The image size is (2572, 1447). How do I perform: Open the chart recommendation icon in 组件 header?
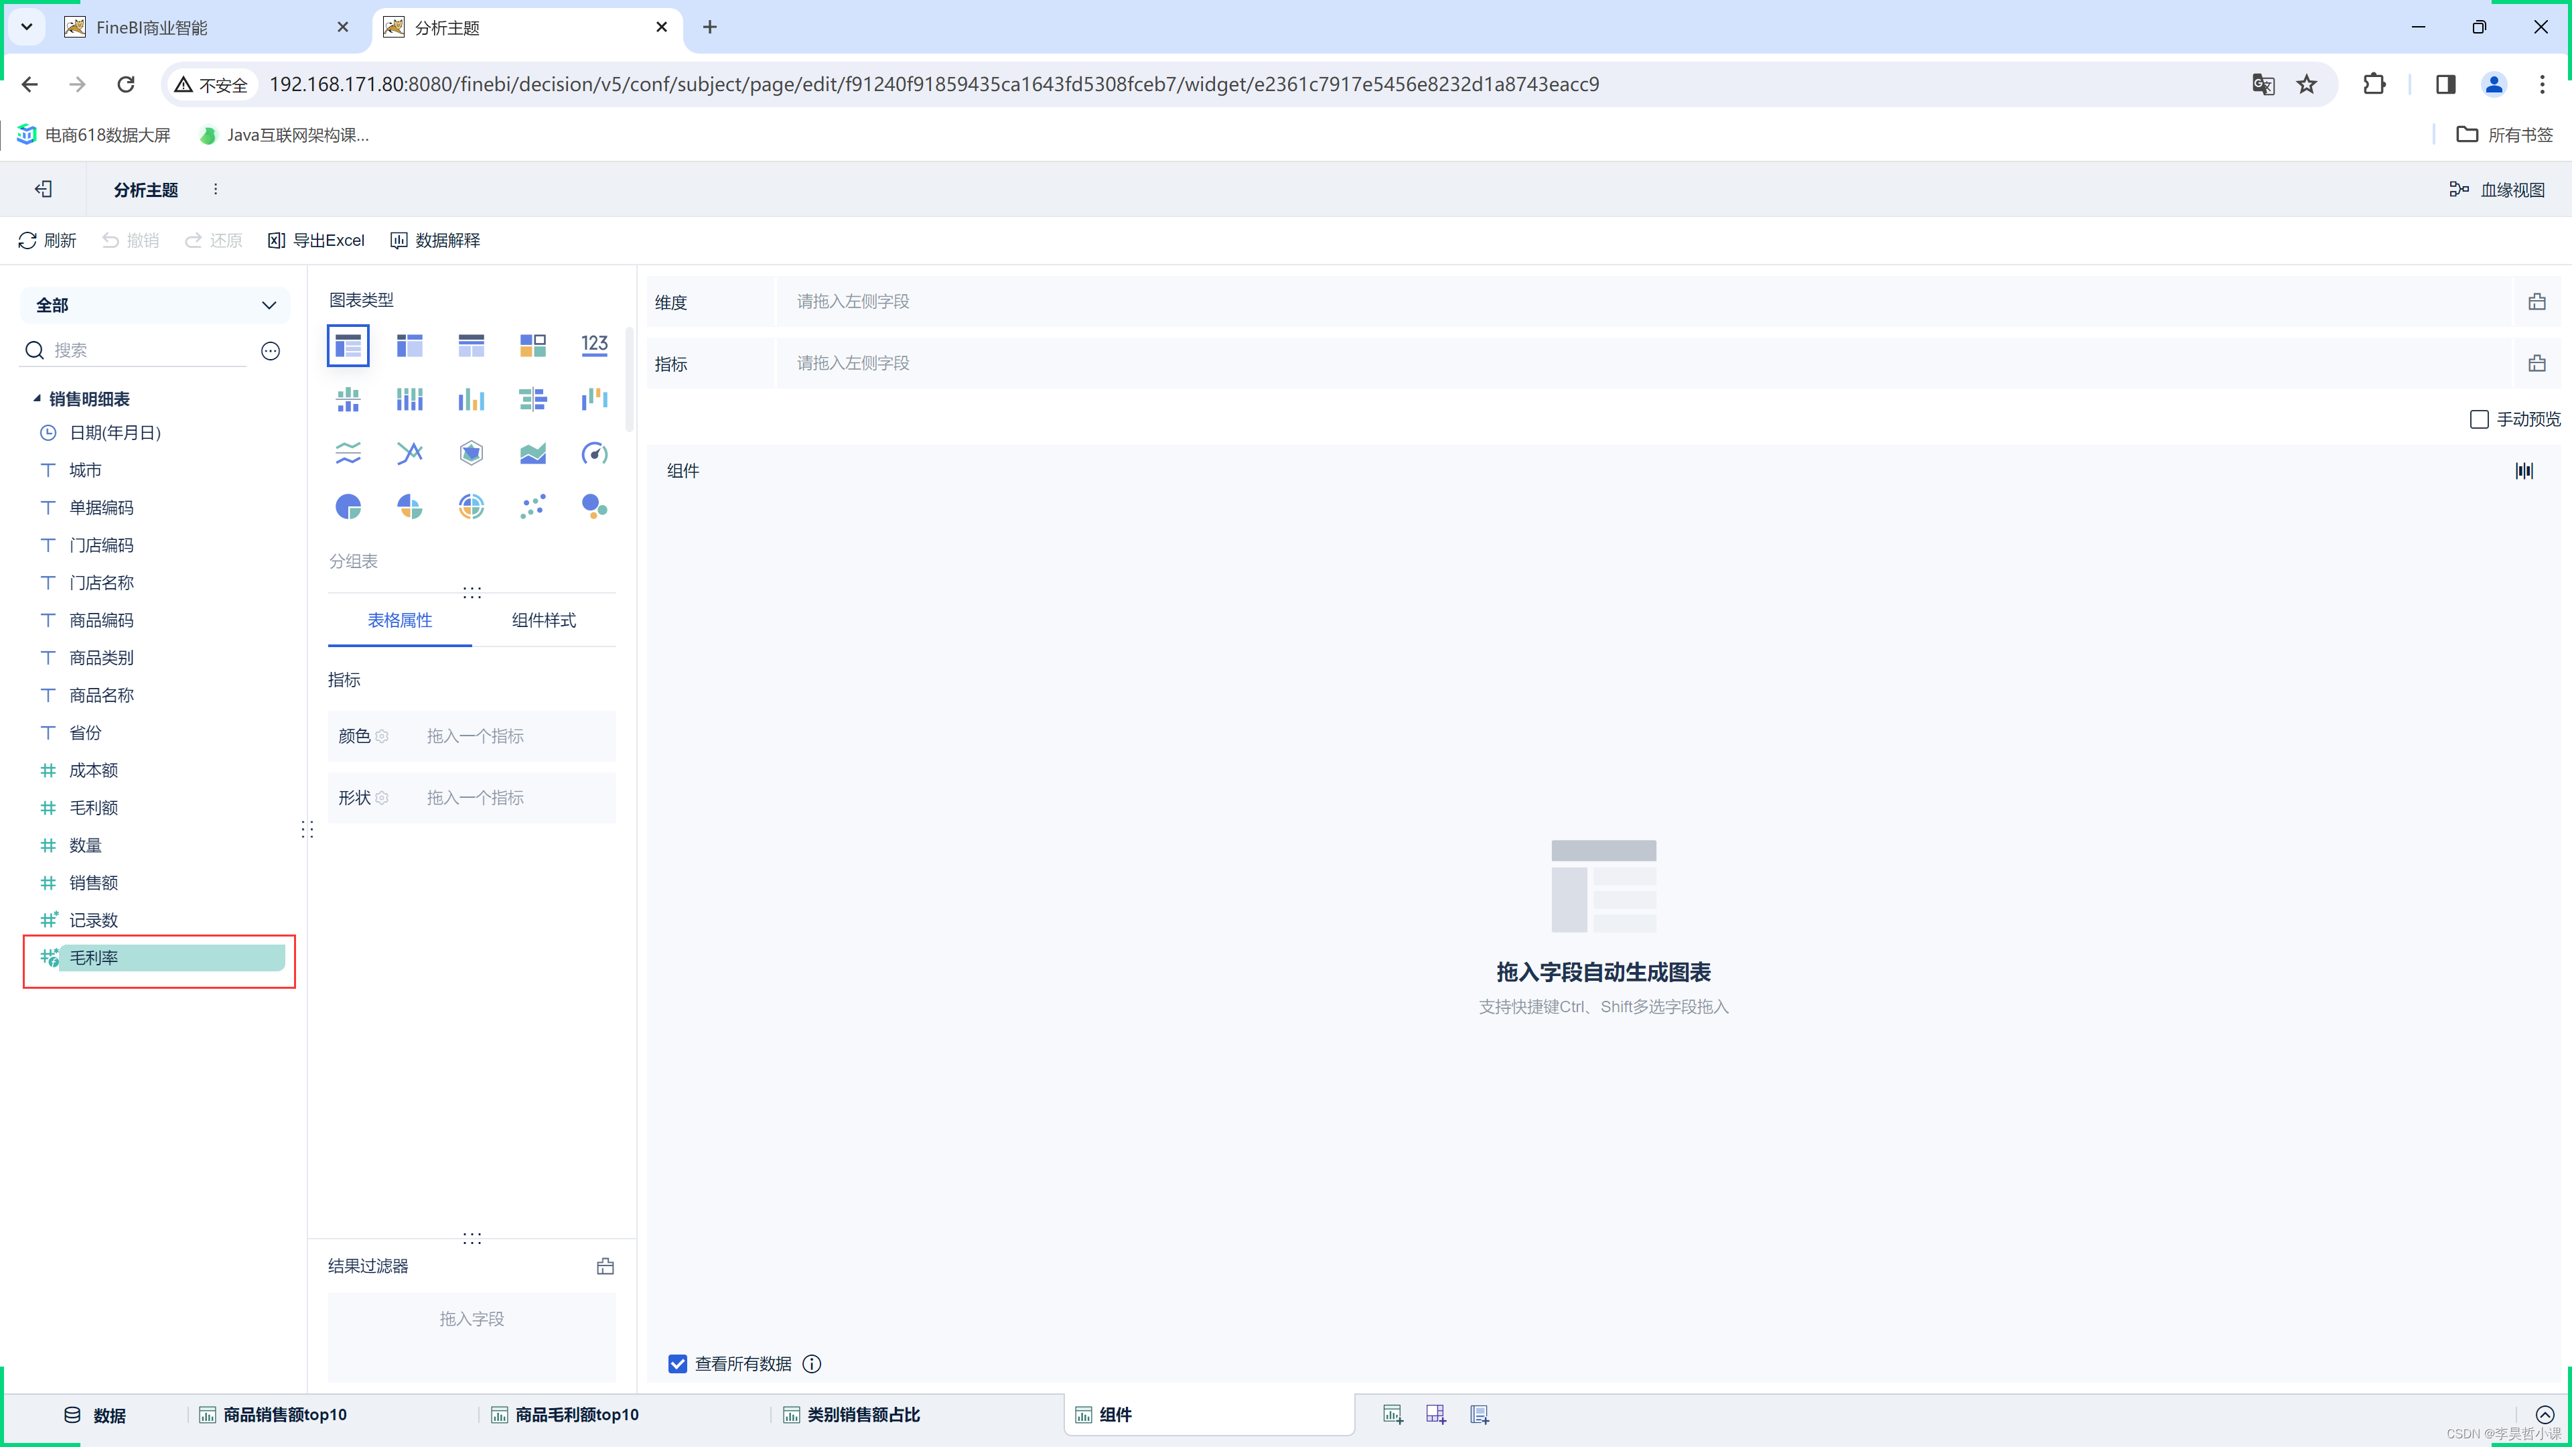click(x=2524, y=470)
